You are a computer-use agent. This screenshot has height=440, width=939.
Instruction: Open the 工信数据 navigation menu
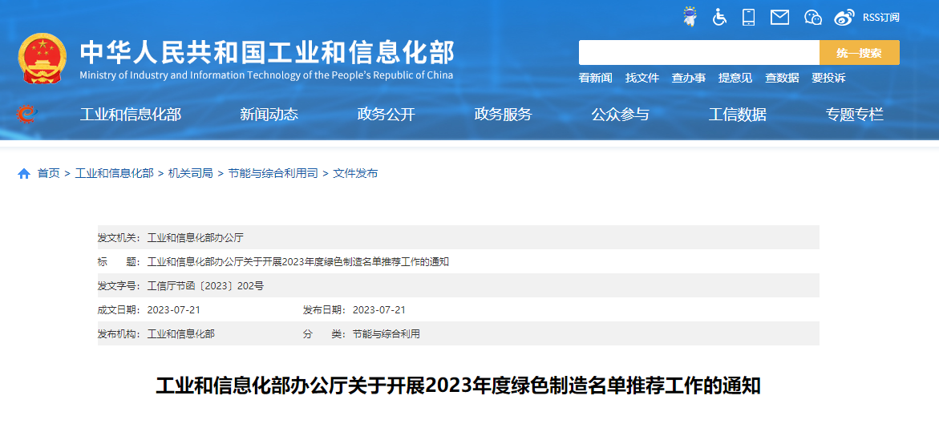coord(737,115)
